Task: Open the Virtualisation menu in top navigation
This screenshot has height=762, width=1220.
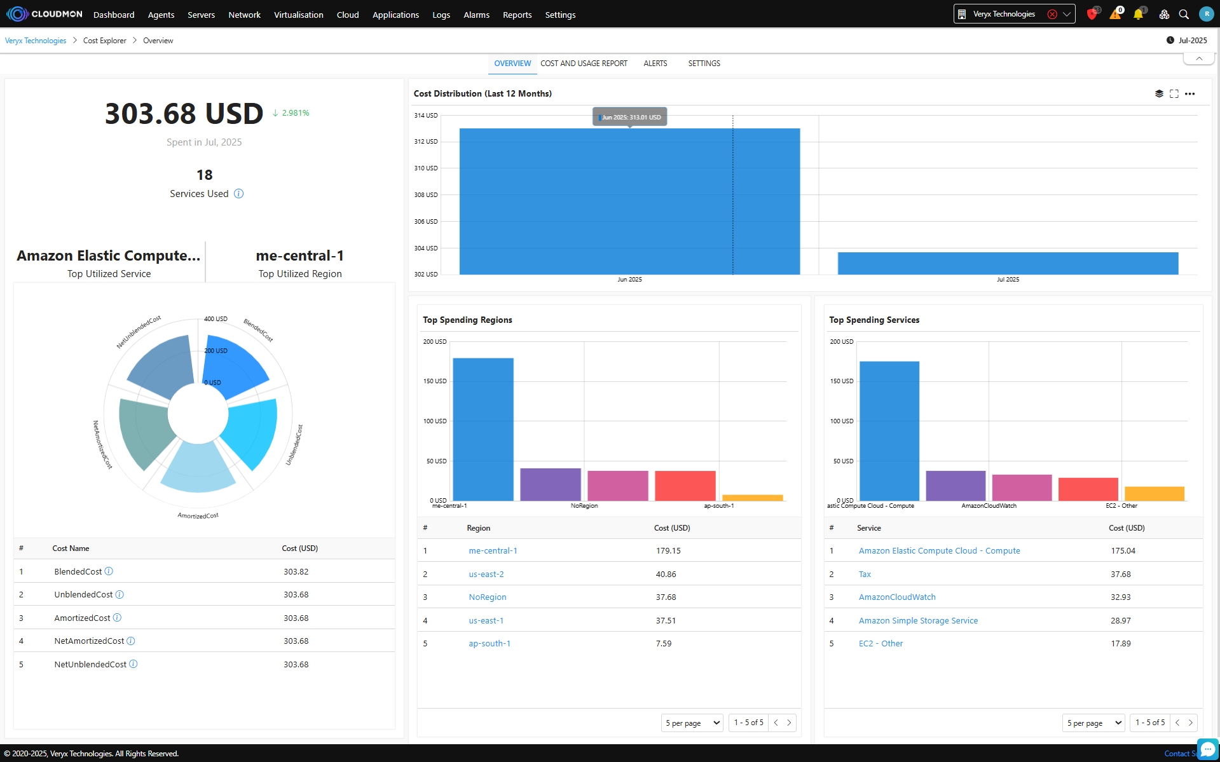Action: click(298, 15)
